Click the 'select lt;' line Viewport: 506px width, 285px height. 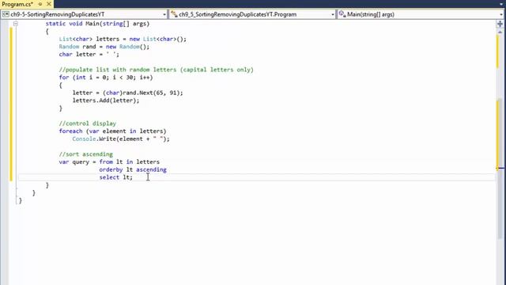116,177
